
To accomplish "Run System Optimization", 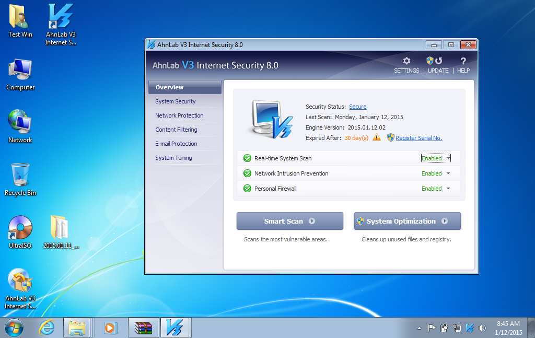I will pos(408,221).
